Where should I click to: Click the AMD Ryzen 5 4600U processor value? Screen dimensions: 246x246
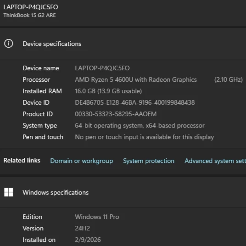136,79
